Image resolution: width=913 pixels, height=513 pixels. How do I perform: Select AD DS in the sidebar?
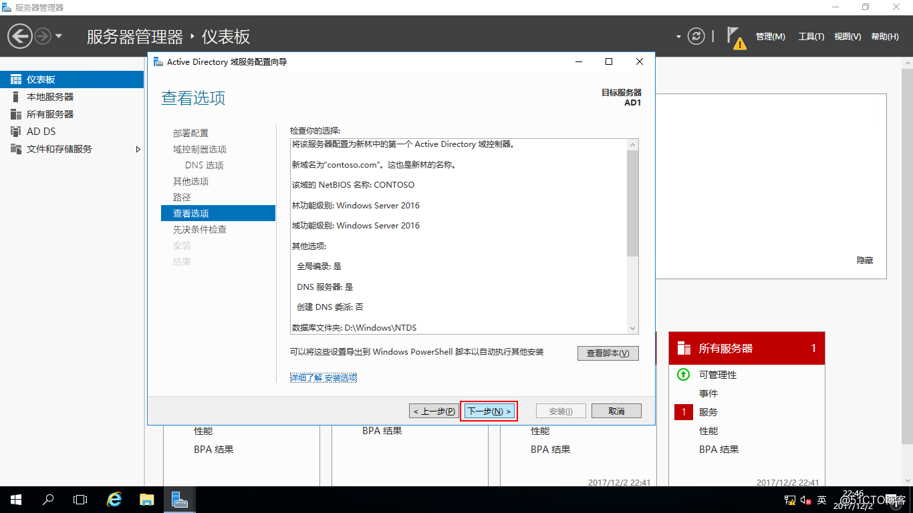[x=72, y=132]
